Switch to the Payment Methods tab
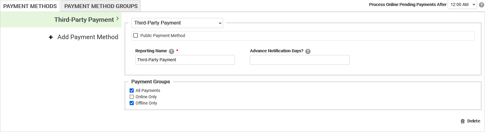Viewport: 485px width, 132px height. coord(30,6)
